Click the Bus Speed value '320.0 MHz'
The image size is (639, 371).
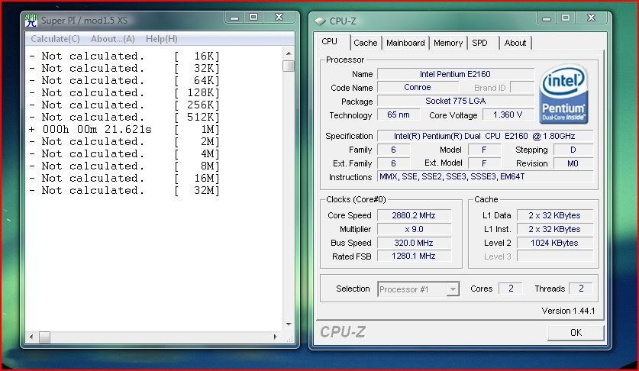point(414,243)
